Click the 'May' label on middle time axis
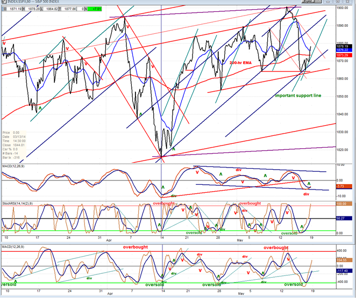This screenshot has width=356, height=298. pos(240,240)
